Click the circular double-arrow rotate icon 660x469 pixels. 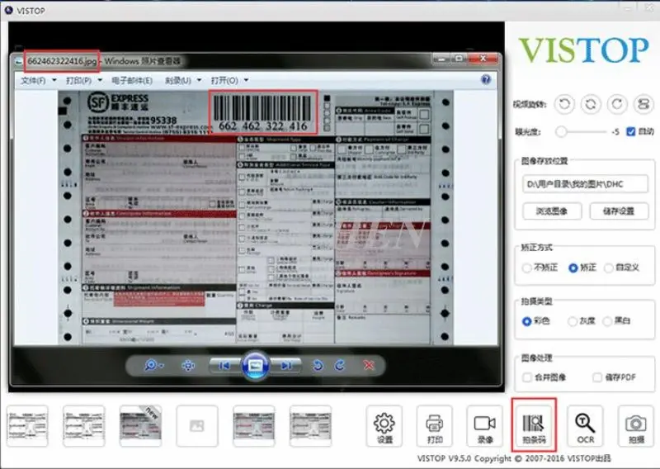591,104
